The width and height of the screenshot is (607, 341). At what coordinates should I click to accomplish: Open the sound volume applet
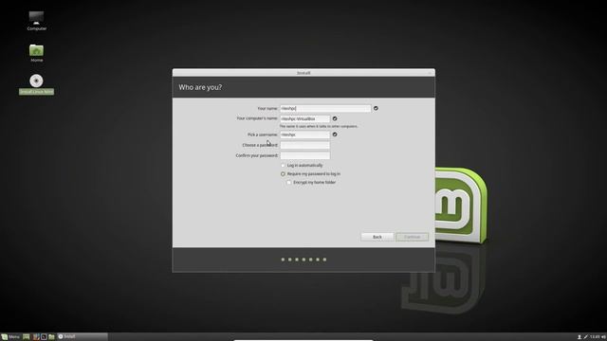[603, 337]
